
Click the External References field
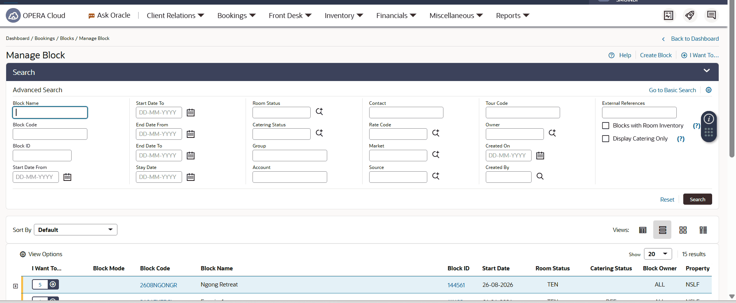click(639, 113)
